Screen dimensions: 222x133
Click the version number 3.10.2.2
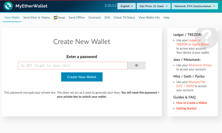[110, 6]
